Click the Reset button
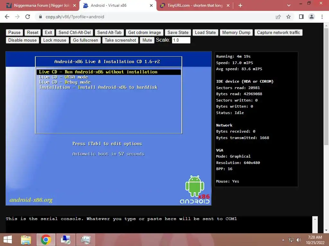The height and width of the screenshot is (246, 329). click(33, 32)
